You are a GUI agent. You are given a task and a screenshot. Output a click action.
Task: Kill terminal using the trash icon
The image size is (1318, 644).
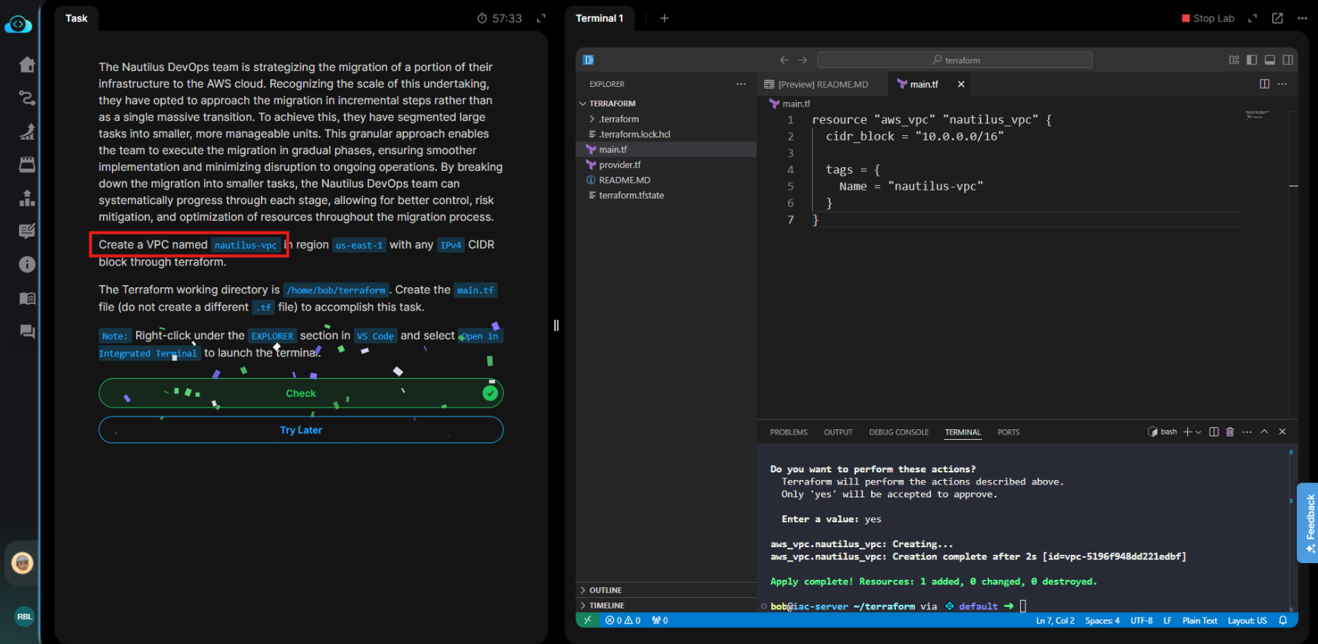[1230, 432]
